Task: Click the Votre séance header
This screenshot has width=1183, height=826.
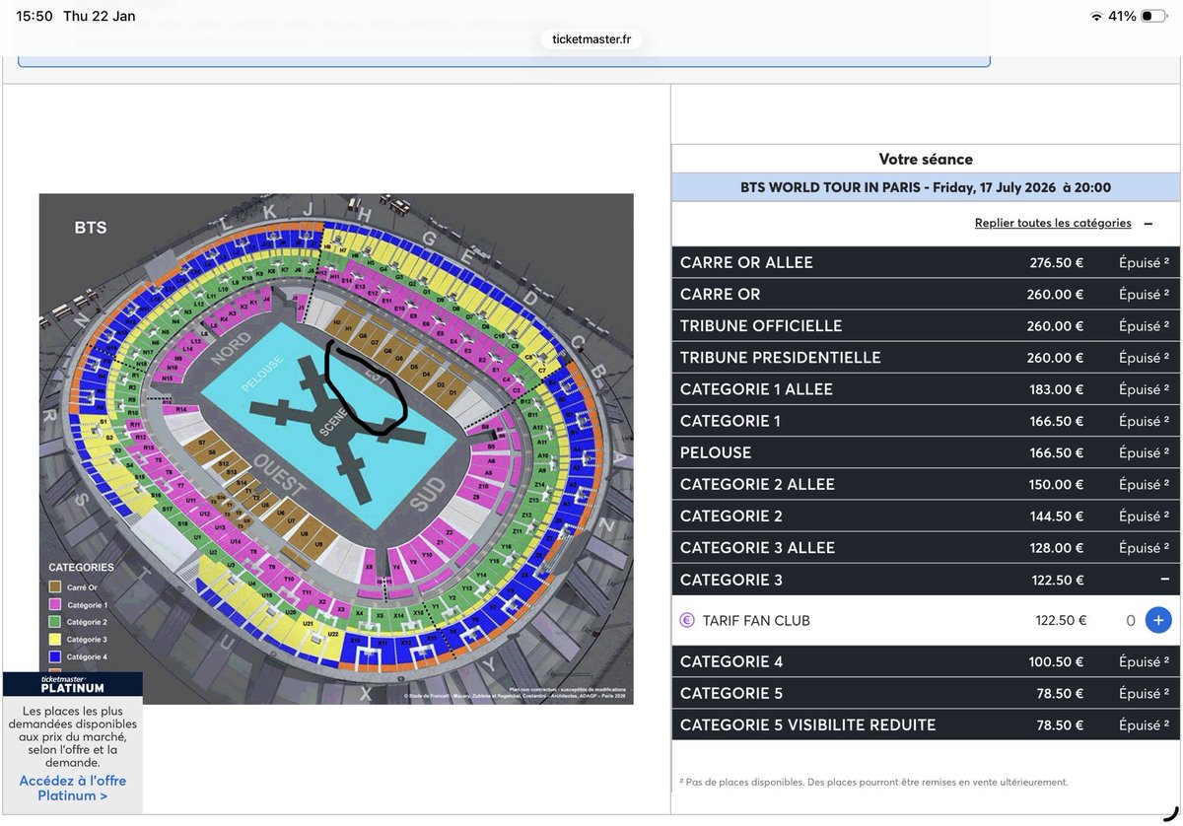Action: point(926,159)
